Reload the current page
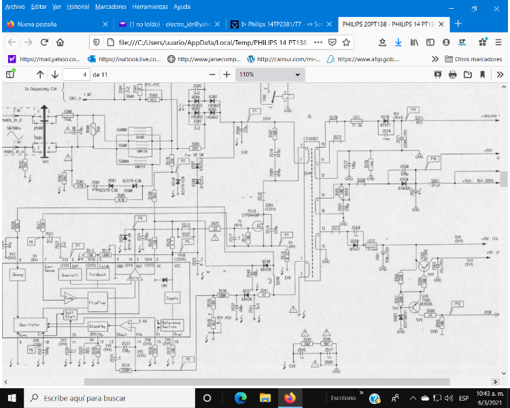Image resolution: width=510 pixels, height=408 pixels. (44, 41)
